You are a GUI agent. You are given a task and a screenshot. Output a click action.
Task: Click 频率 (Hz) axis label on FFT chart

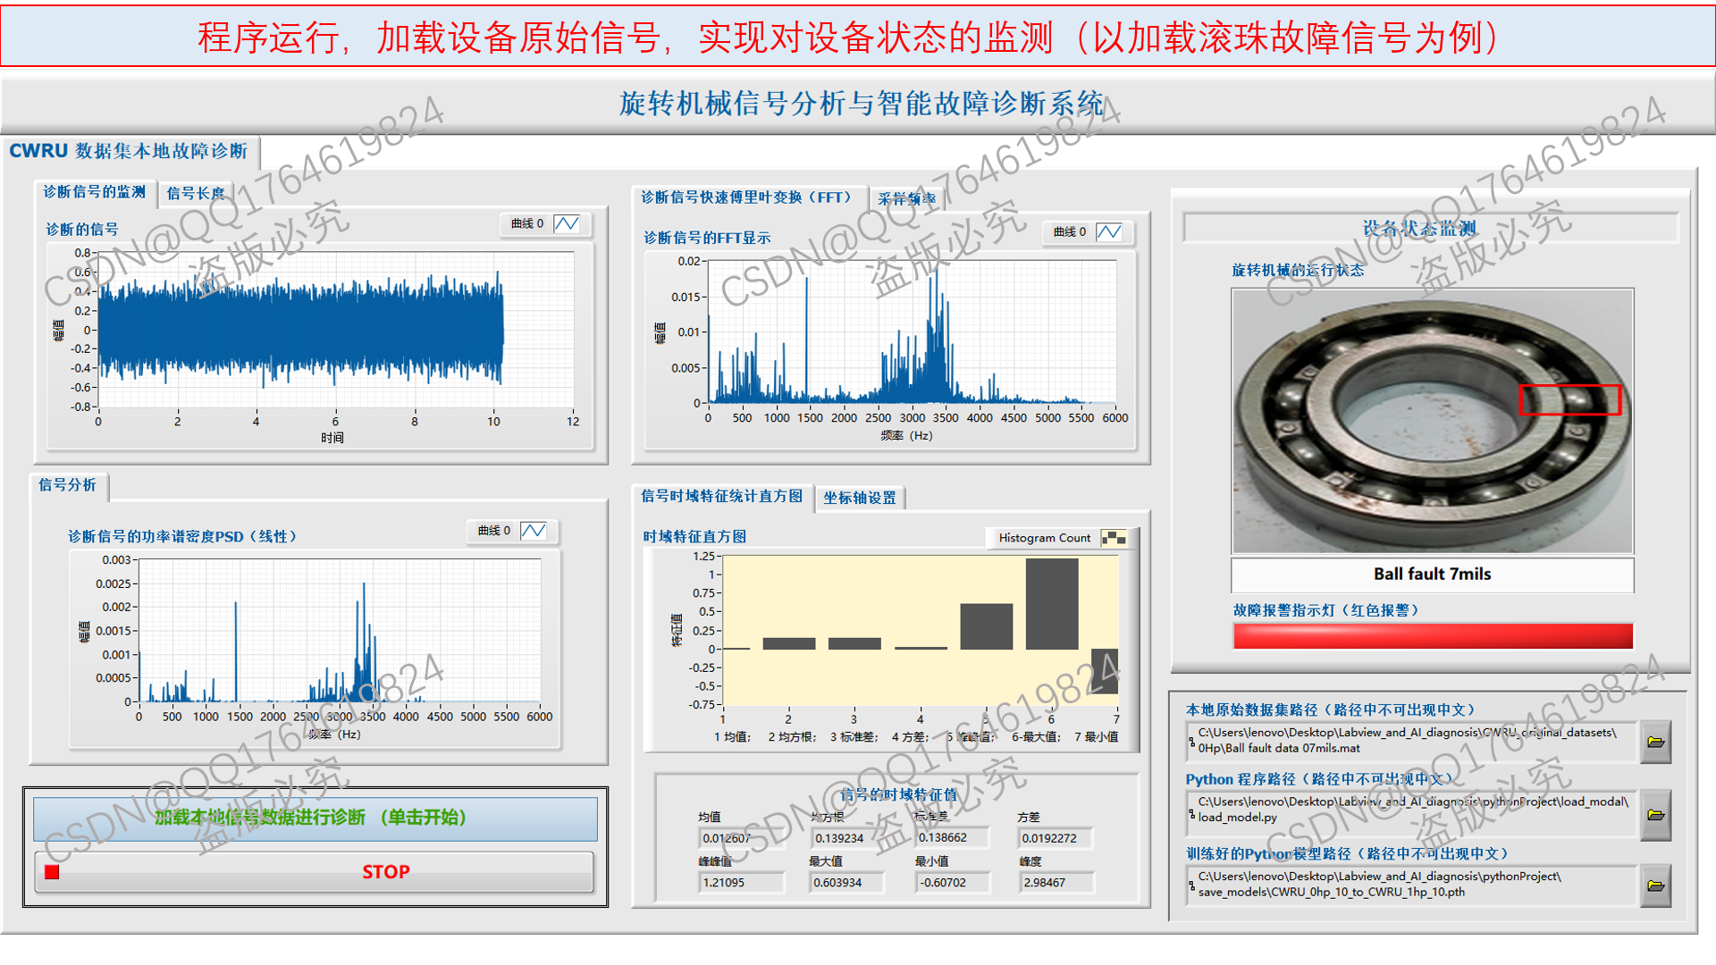(906, 436)
